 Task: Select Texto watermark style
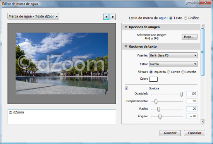(171, 18)
